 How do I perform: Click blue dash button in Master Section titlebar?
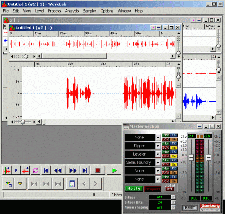(199, 126)
